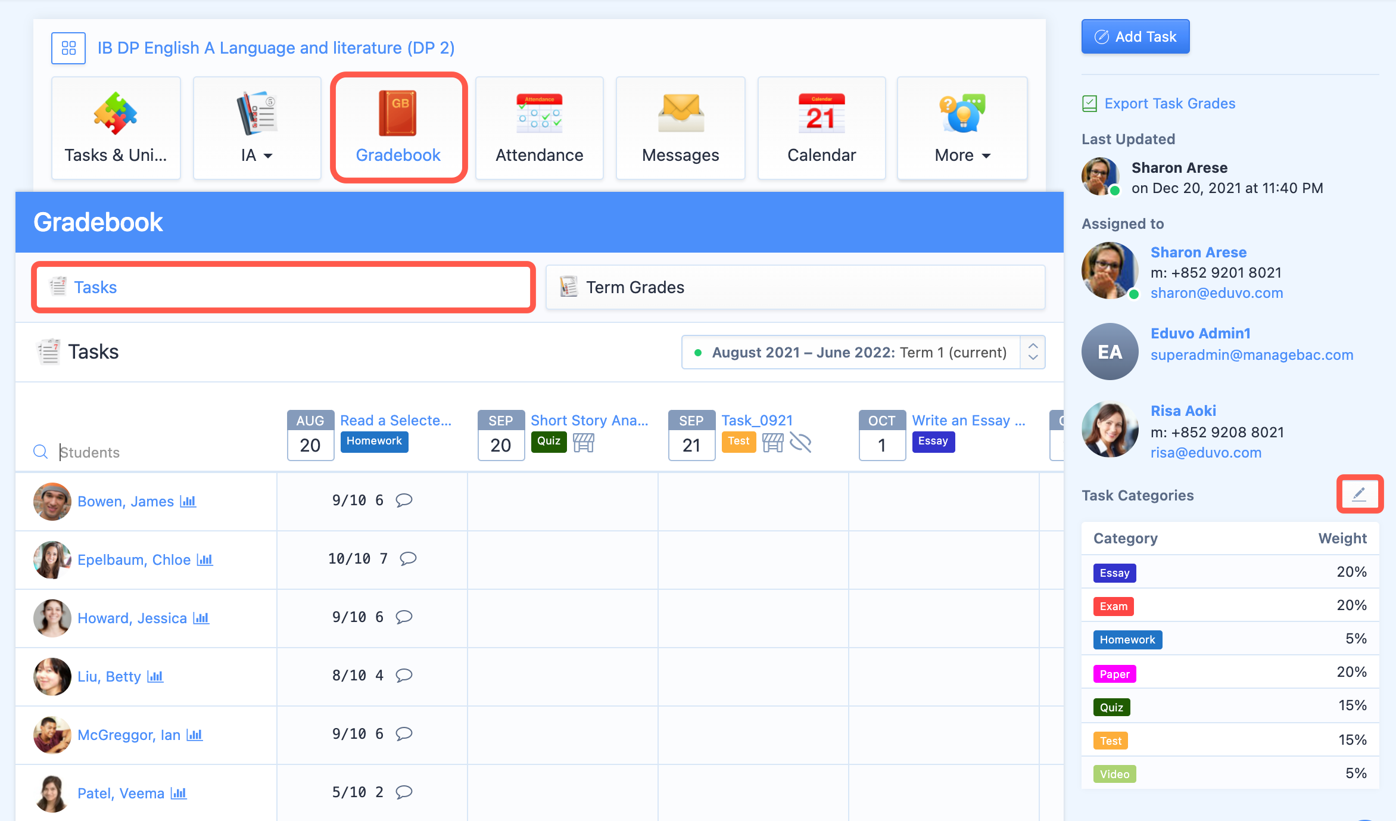1396x821 pixels.
Task: Open the Messages envelope tile
Action: click(681, 127)
